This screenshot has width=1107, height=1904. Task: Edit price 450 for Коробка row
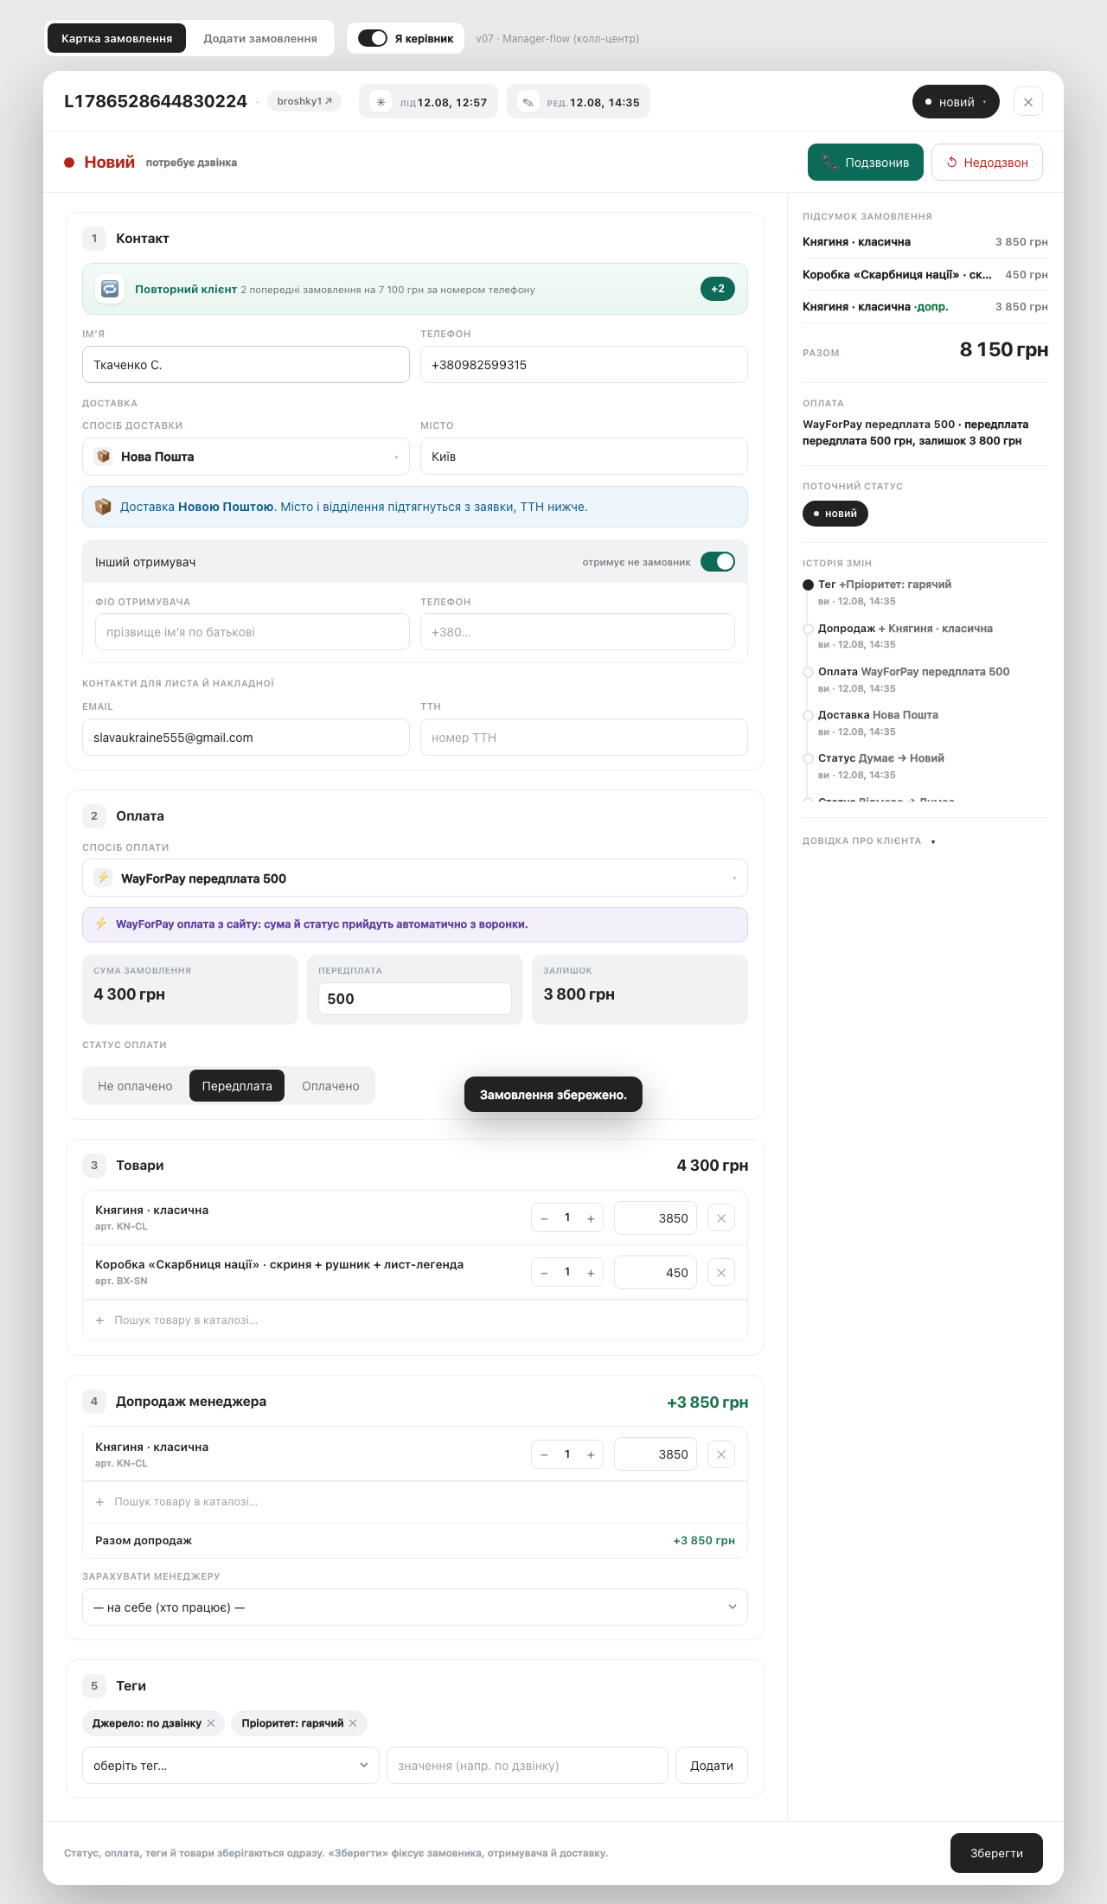tap(656, 1273)
